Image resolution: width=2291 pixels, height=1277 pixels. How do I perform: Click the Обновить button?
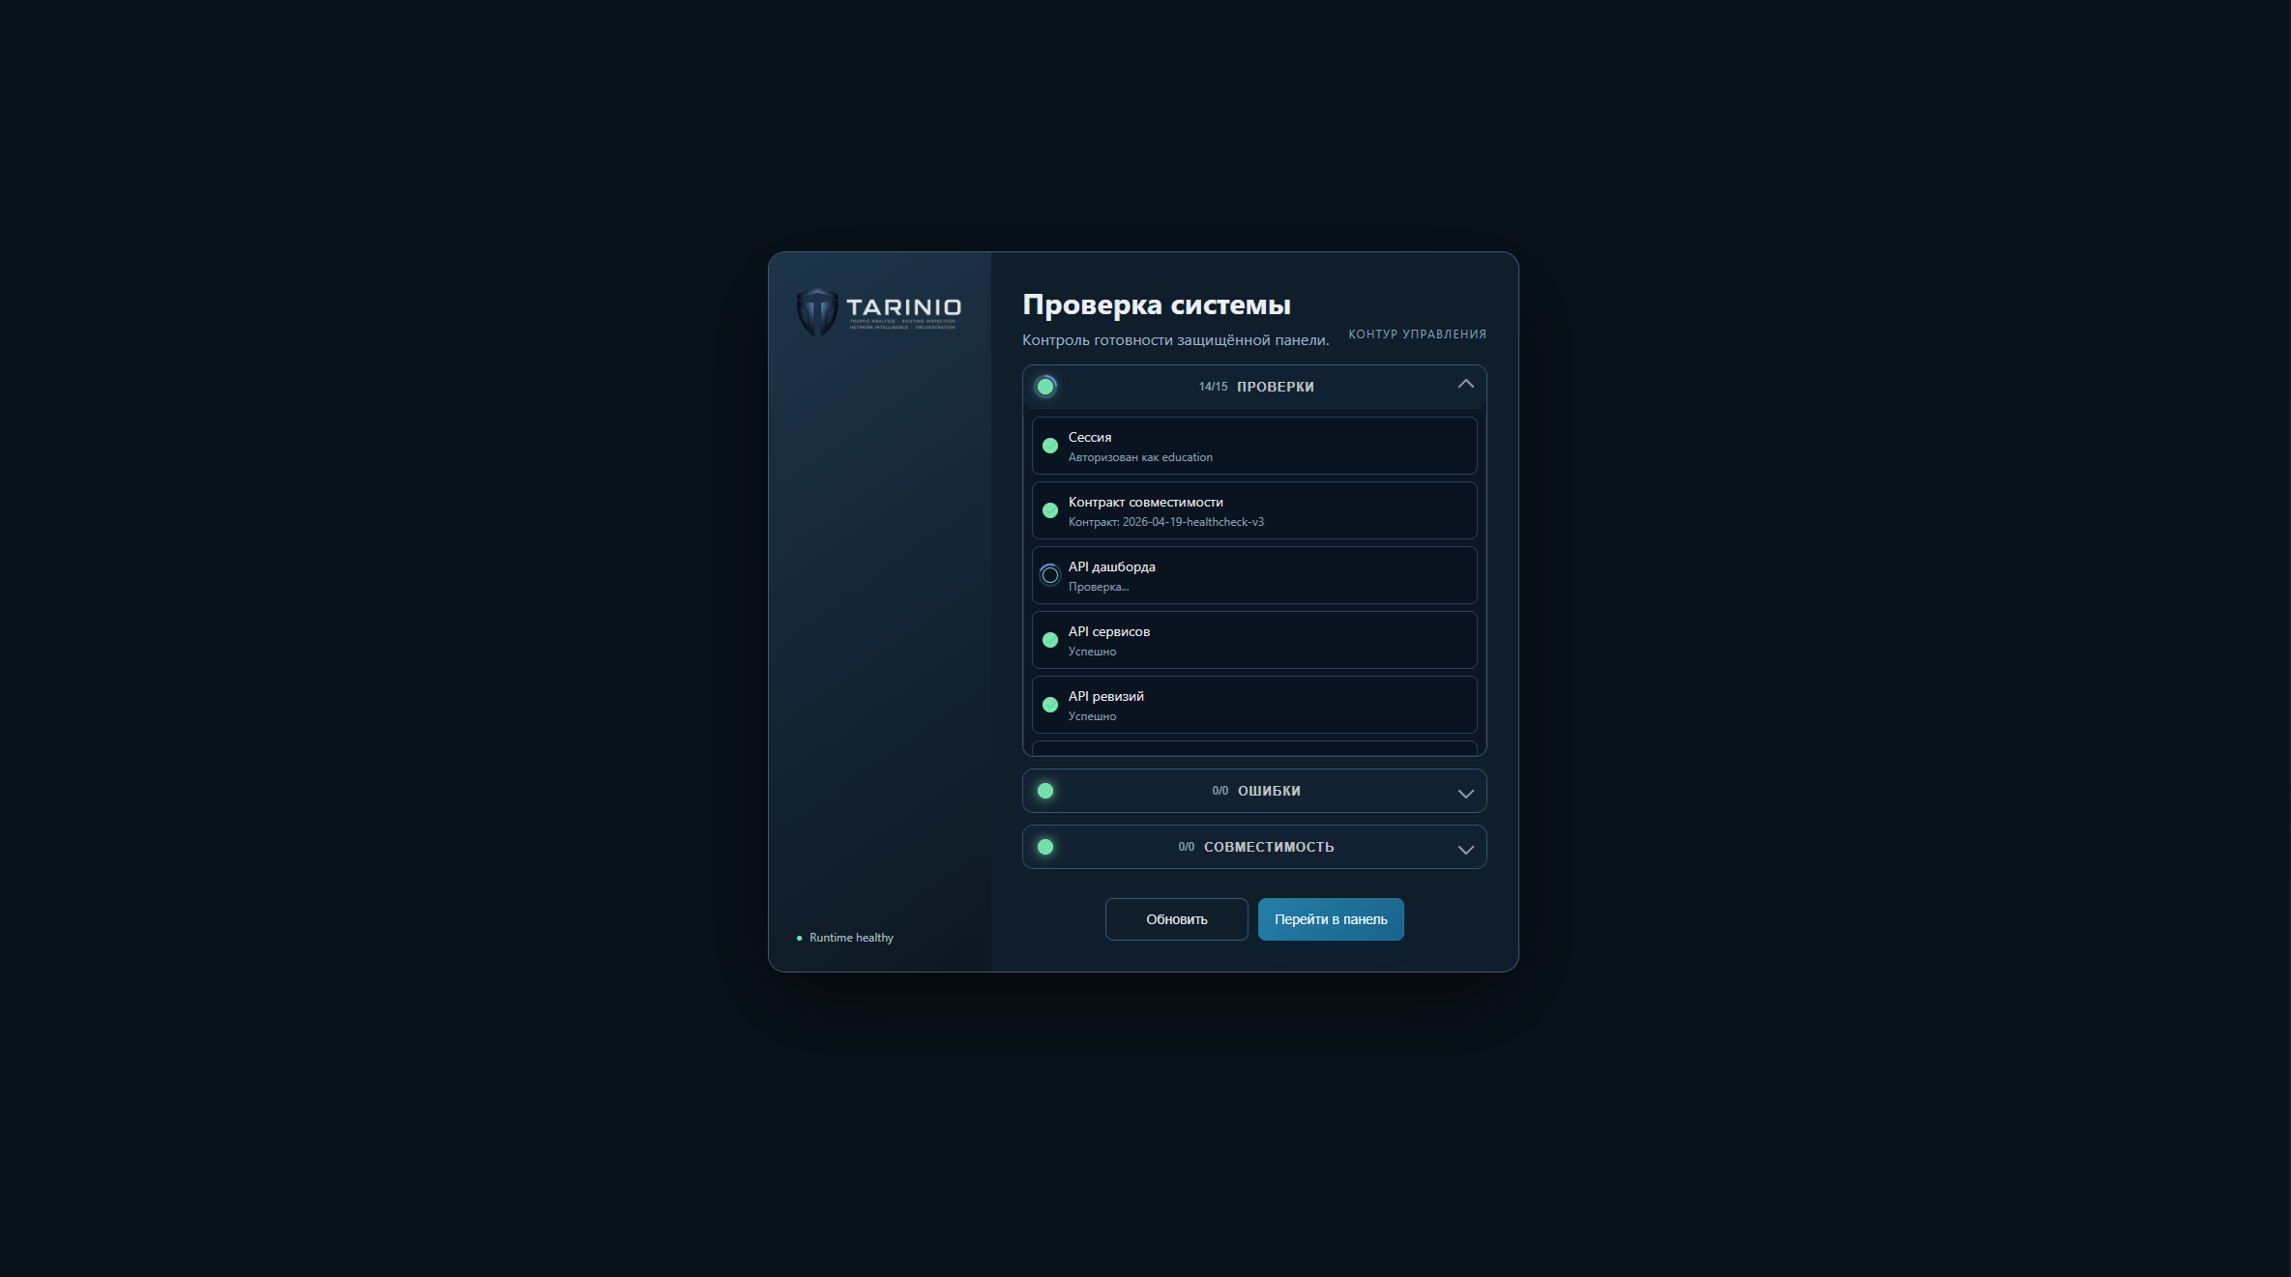(x=1176, y=919)
